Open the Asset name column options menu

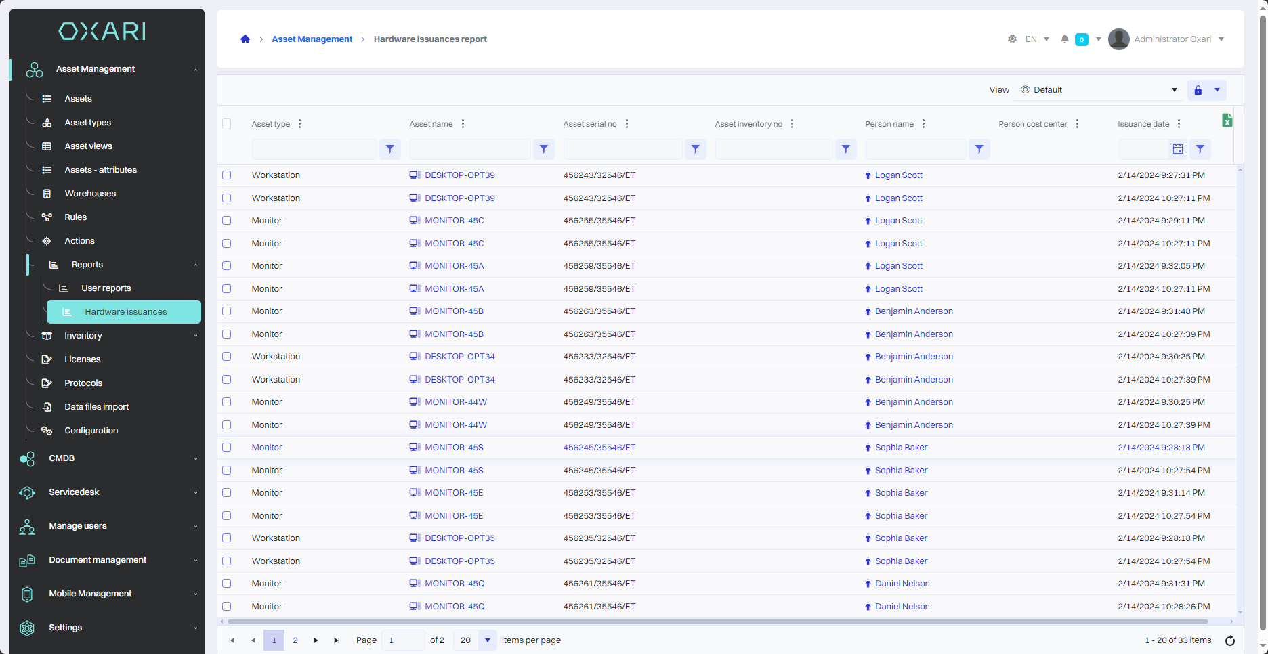(463, 124)
